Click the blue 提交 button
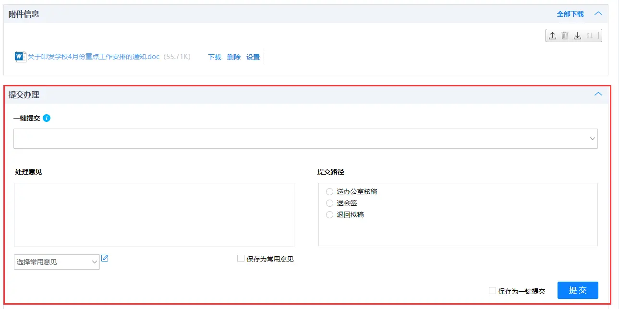Viewport: 619px width, 309px height. [578, 290]
